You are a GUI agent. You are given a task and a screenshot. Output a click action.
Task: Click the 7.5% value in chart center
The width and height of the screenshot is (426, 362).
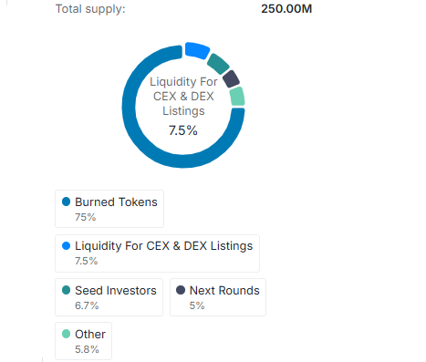[x=183, y=130]
